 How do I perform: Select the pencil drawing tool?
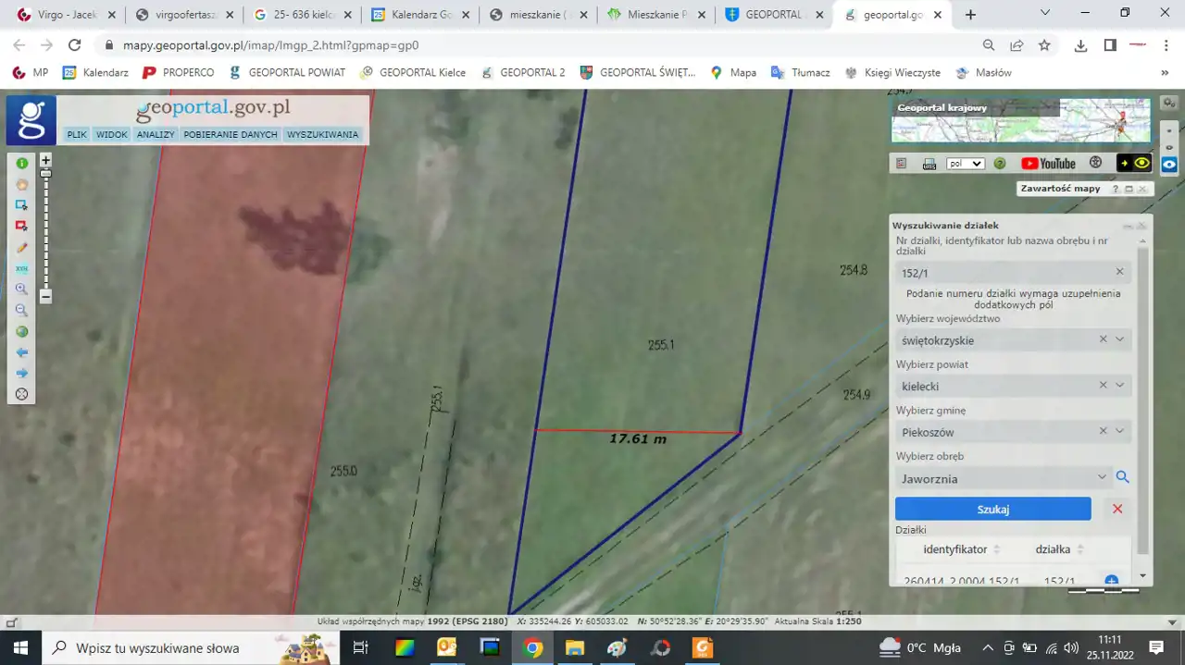(21, 248)
